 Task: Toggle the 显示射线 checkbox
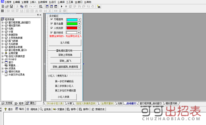click(x=51, y=33)
